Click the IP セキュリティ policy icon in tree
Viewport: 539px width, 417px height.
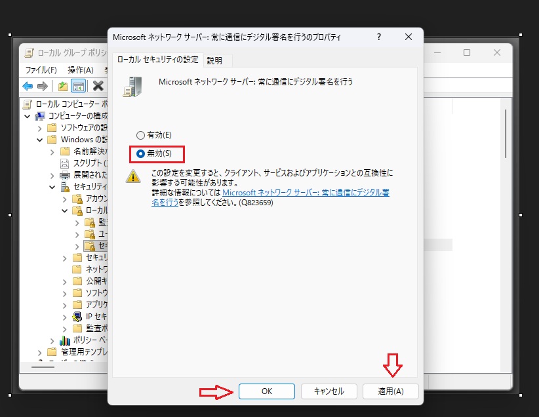pyautogui.click(x=77, y=317)
